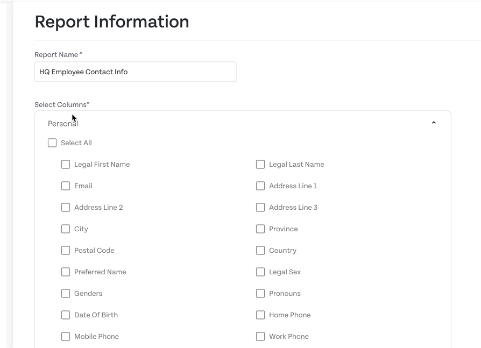481x348 pixels.
Task: Enable the Email column checkbox
Action: [x=66, y=186]
